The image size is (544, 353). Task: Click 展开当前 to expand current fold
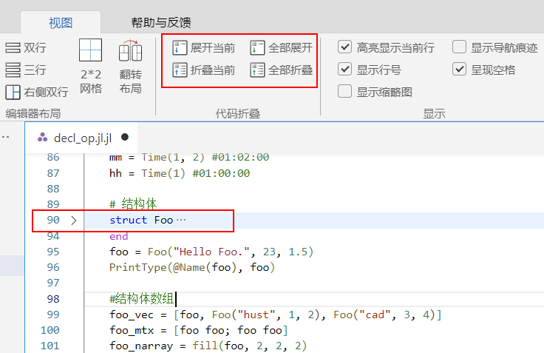tap(180, 48)
